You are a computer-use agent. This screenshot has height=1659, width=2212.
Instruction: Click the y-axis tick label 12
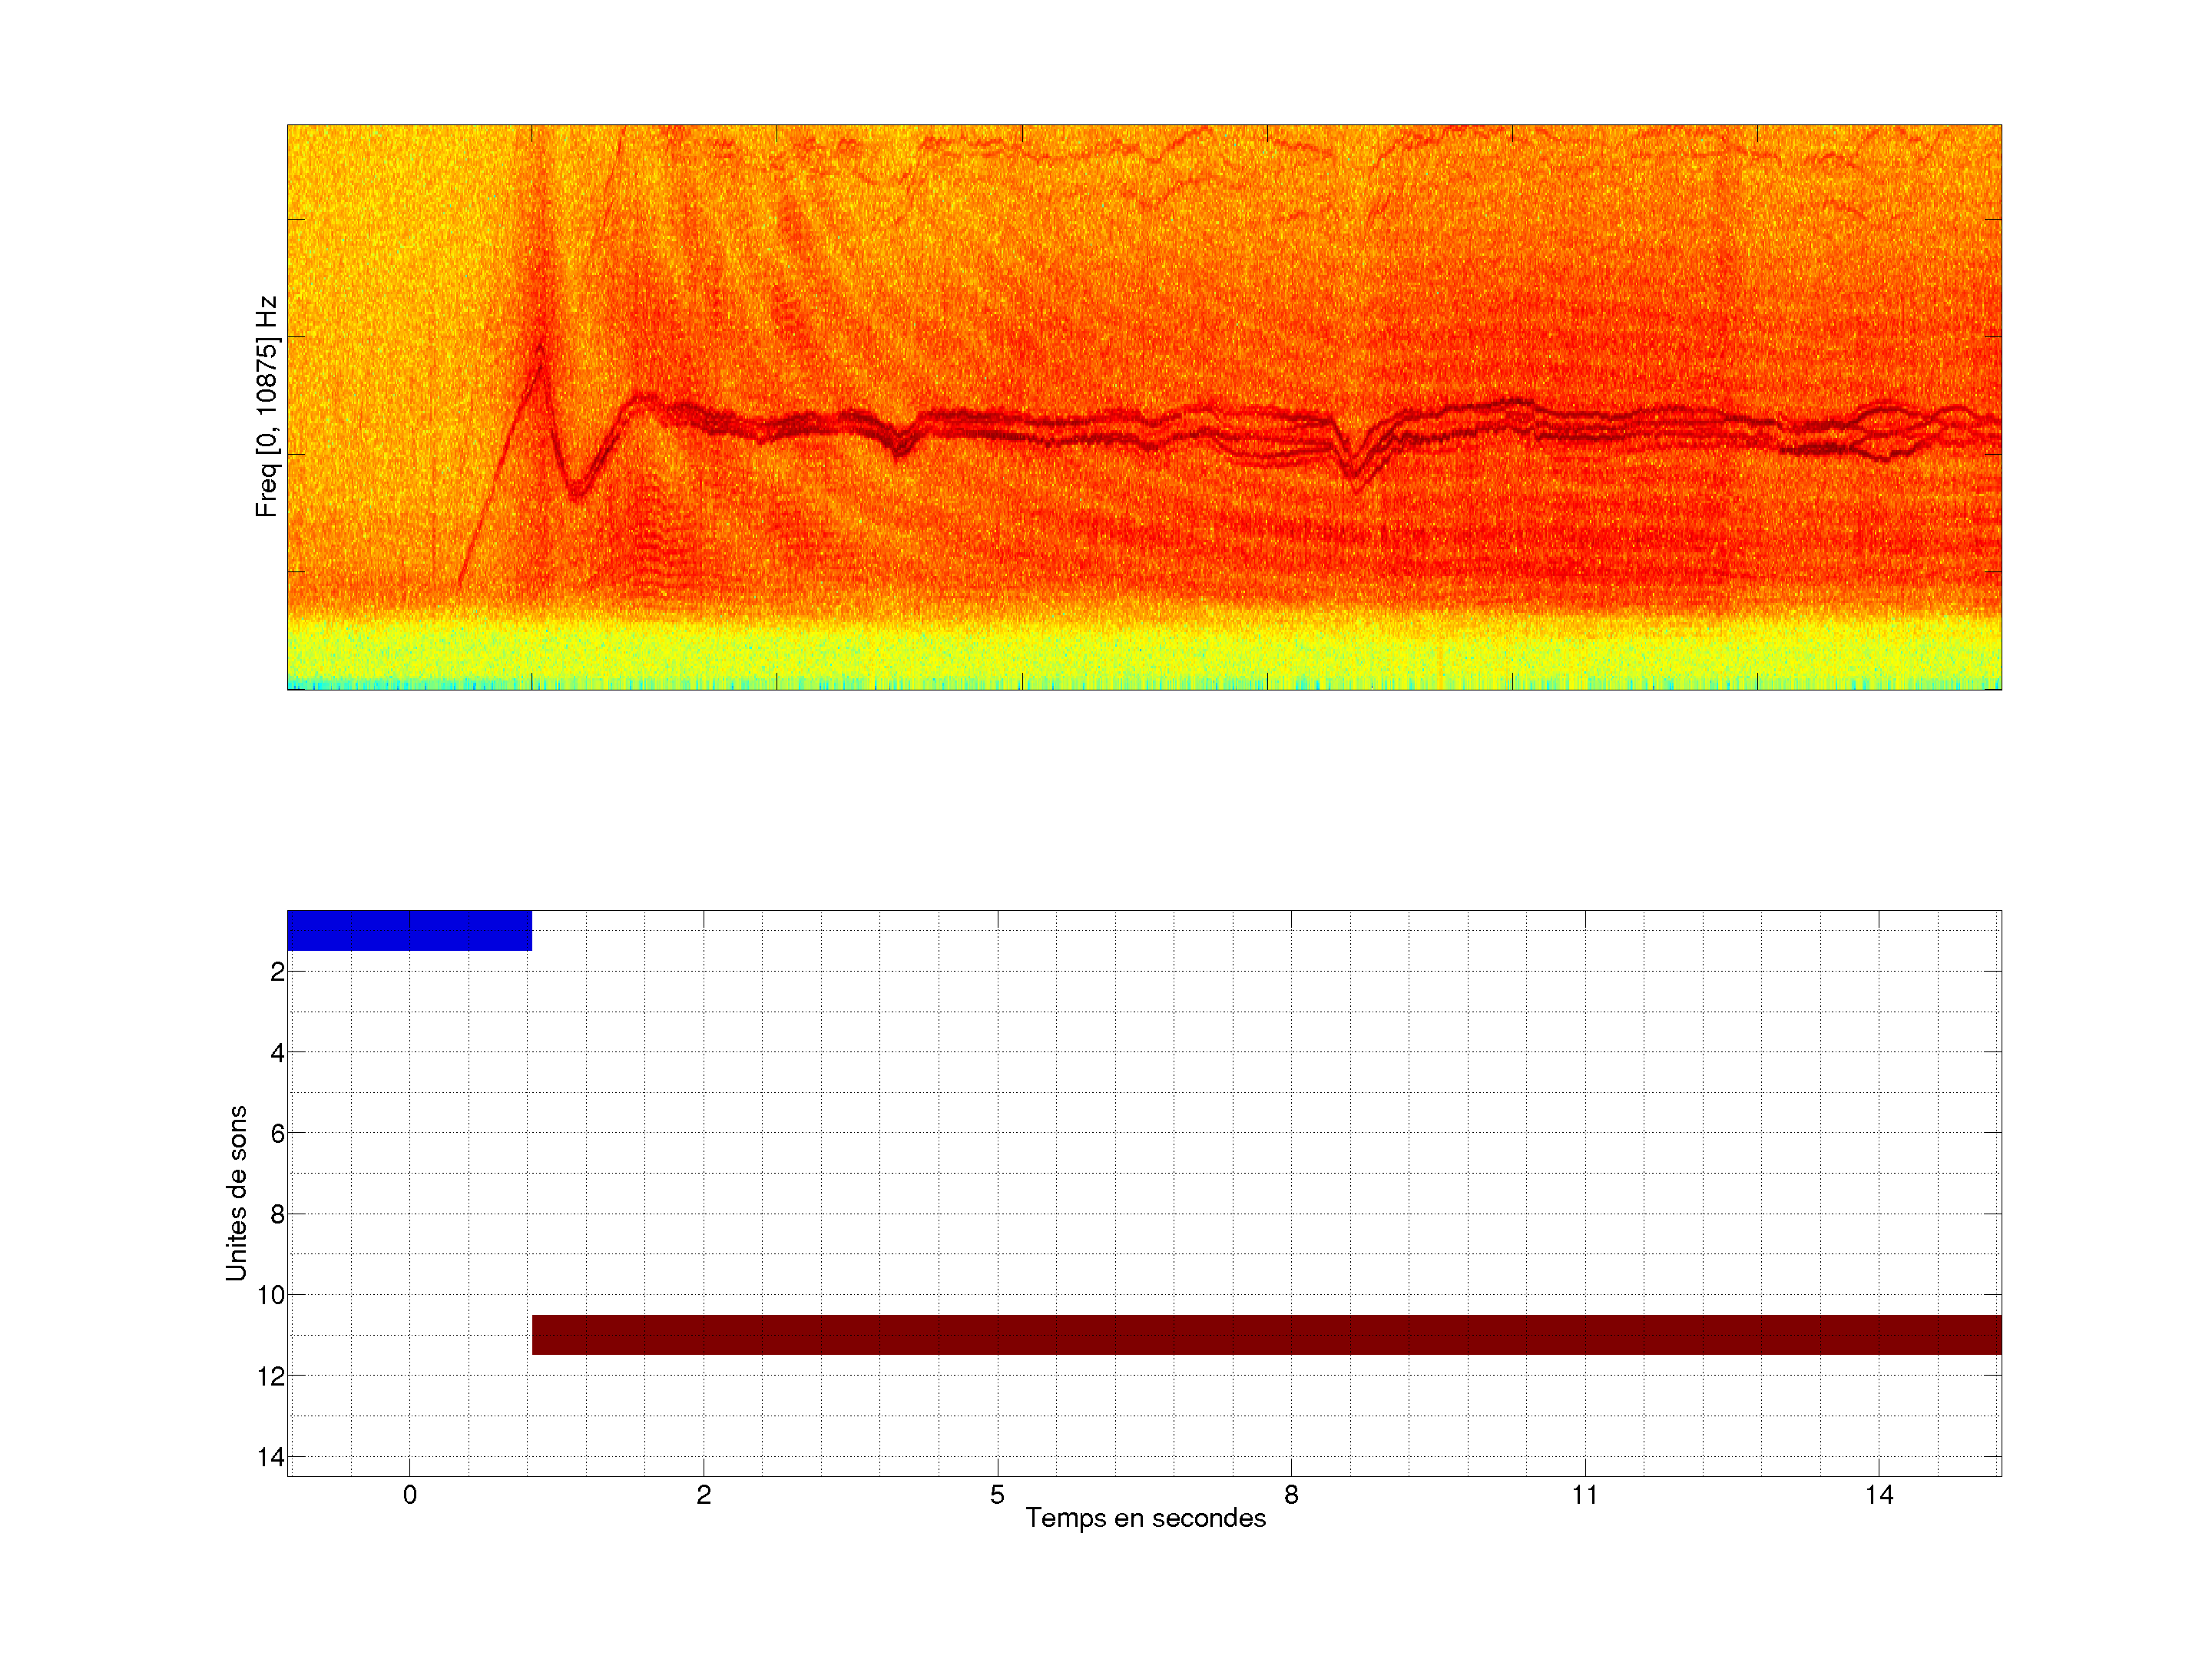[271, 1377]
